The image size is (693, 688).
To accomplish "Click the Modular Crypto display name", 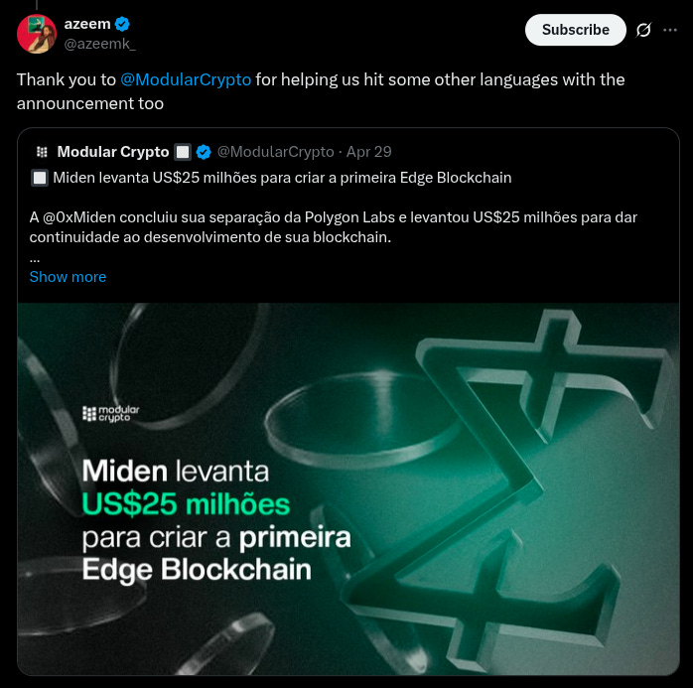I will point(113,152).
